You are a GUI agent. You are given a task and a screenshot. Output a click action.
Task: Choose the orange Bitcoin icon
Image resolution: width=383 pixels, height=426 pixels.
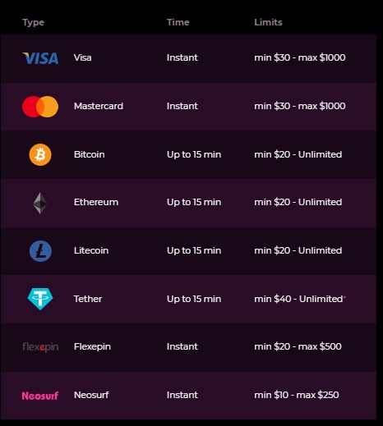point(40,155)
